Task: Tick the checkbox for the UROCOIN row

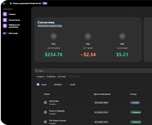Action: click(40, 102)
